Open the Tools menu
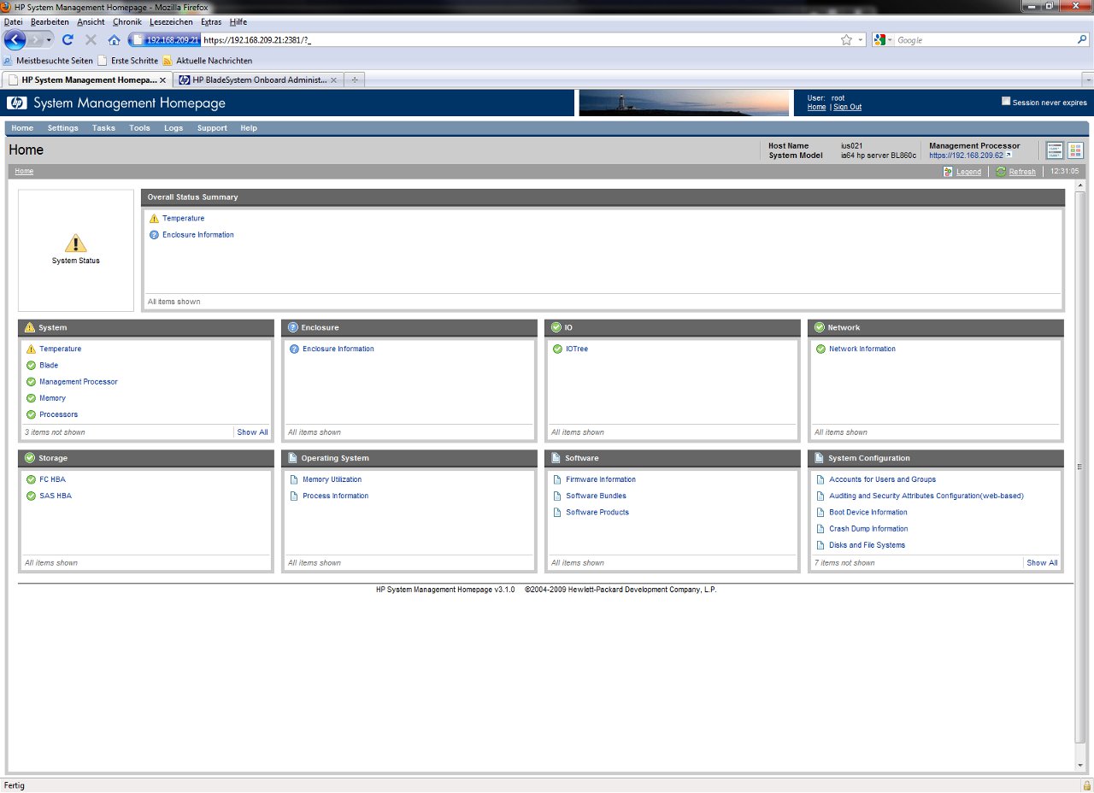This screenshot has width=1094, height=793. tap(139, 128)
